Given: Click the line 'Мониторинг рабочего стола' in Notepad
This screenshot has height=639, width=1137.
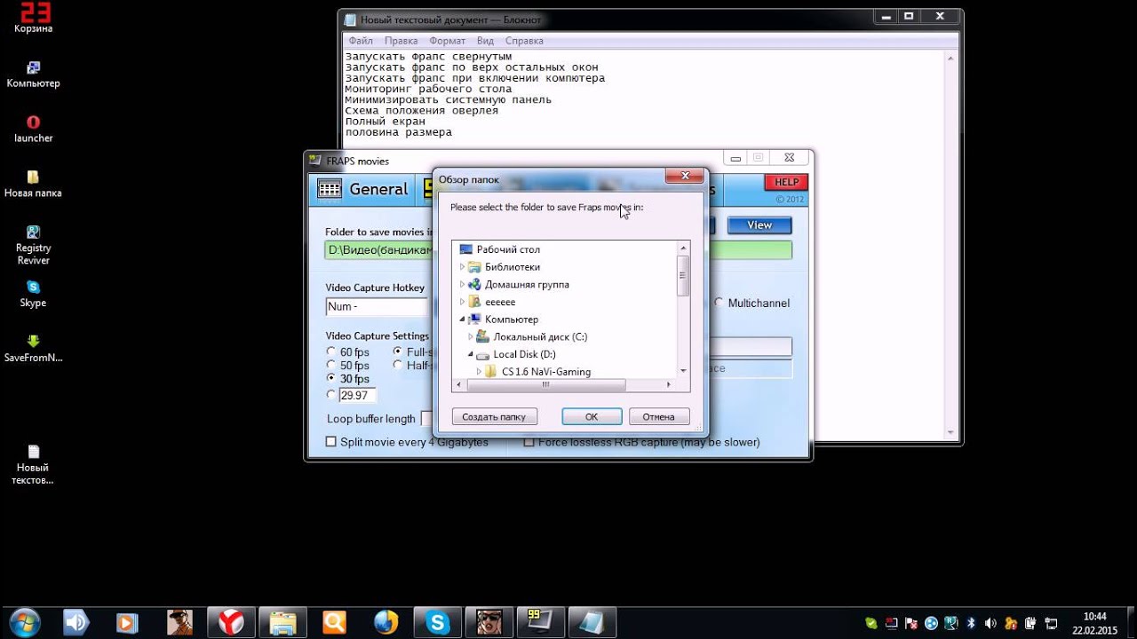Looking at the screenshot, I should (x=428, y=89).
